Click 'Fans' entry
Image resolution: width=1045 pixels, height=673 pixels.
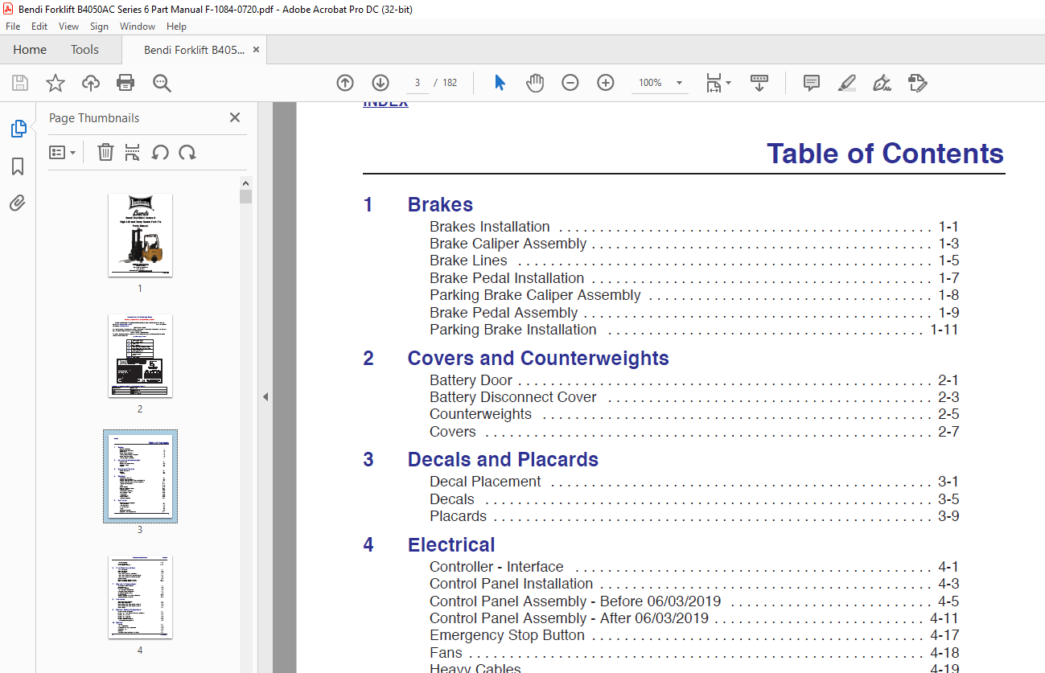(x=446, y=653)
